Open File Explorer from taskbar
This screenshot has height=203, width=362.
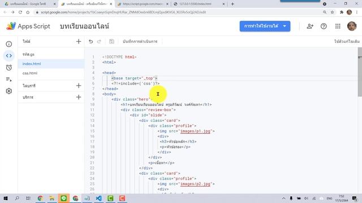coord(52,198)
